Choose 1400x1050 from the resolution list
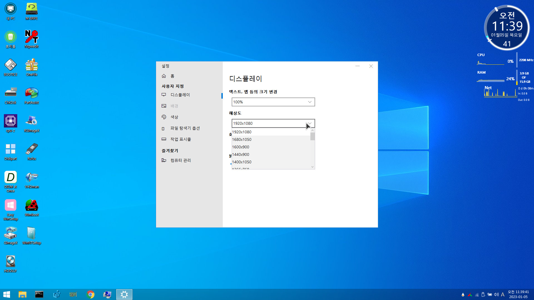This screenshot has height=300, width=534. coord(271,162)
